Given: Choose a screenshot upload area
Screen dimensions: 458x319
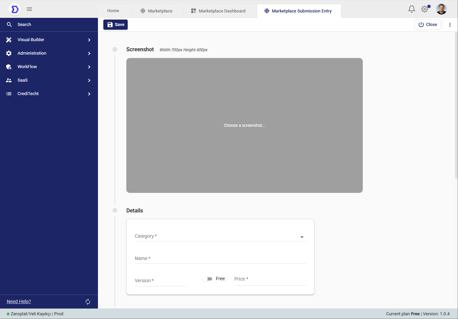Looking at the screenshot, I should coord(244,125).
